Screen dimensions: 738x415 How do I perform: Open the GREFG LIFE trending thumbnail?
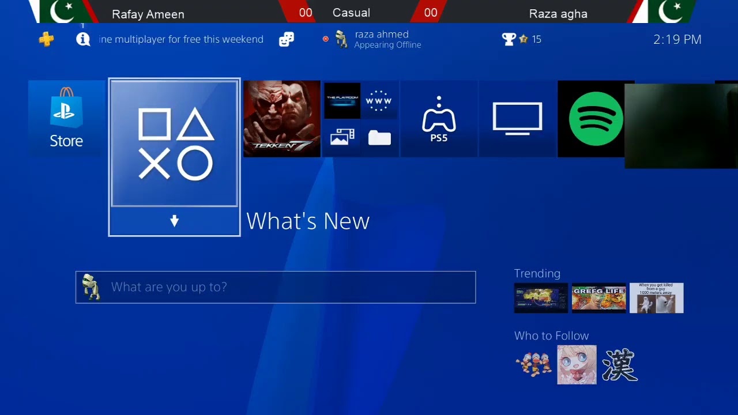pyautogui.click(x=598, y=298)
